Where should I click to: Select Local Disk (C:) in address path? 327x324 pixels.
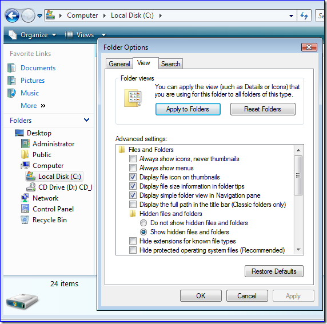point(132,15)
